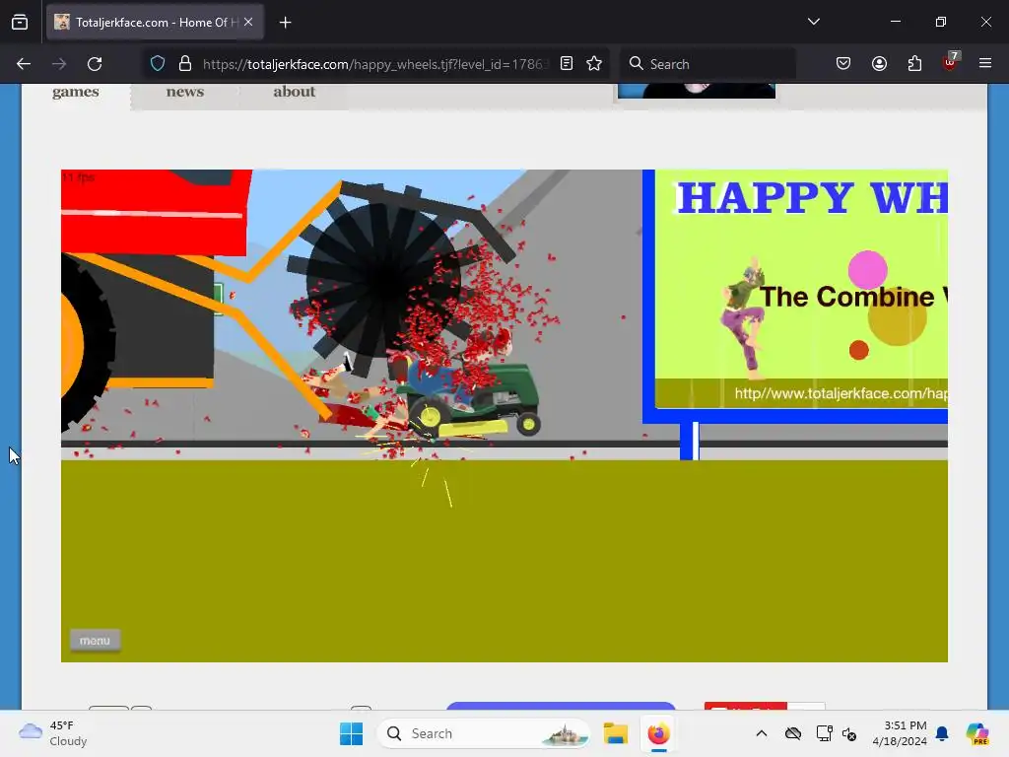Click the Windows taskbar Search box
The width and height of the screenshot is (1009, 757).
pyautogui.click(x=484, y=733)
